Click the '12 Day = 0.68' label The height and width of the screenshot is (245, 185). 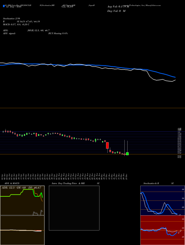(13, 7)
